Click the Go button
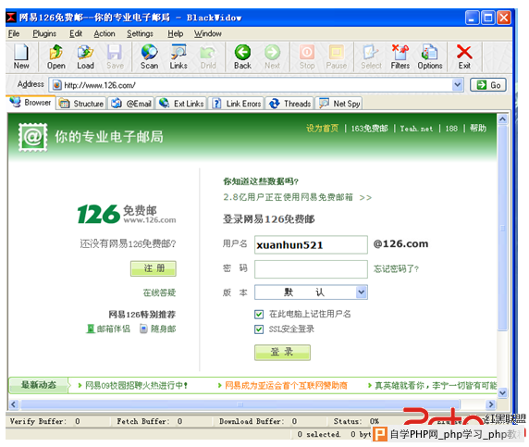This screenshot has width=529, height=447. (x=488, y=85)
